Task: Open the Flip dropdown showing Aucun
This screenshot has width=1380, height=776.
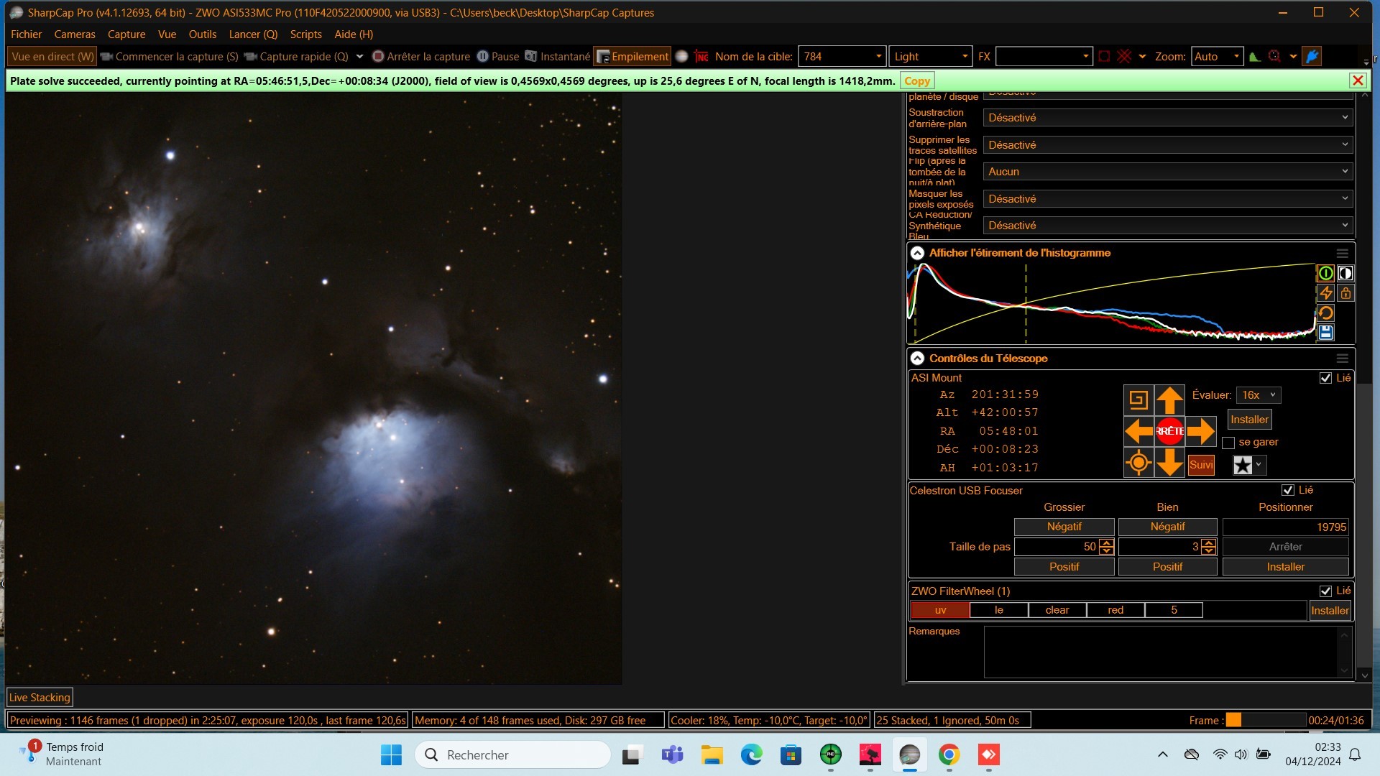Action: [x=1168, y=172]
